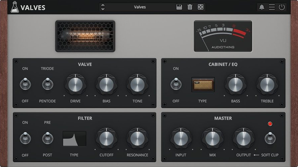This screenshot has height=167, width=298.
Task: Click the Tone knob
Action: pyautogui.click(x=137, y=84)
